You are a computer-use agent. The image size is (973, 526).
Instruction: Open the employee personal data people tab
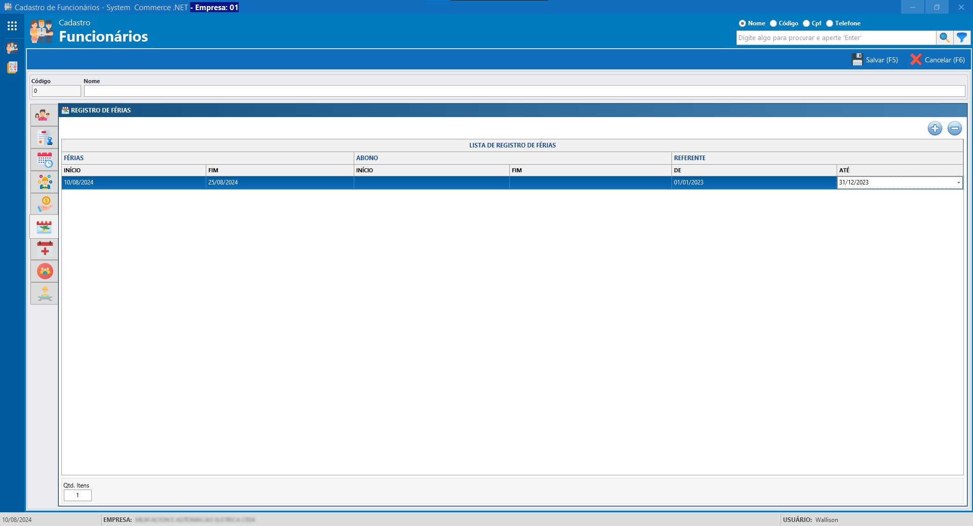45,116
